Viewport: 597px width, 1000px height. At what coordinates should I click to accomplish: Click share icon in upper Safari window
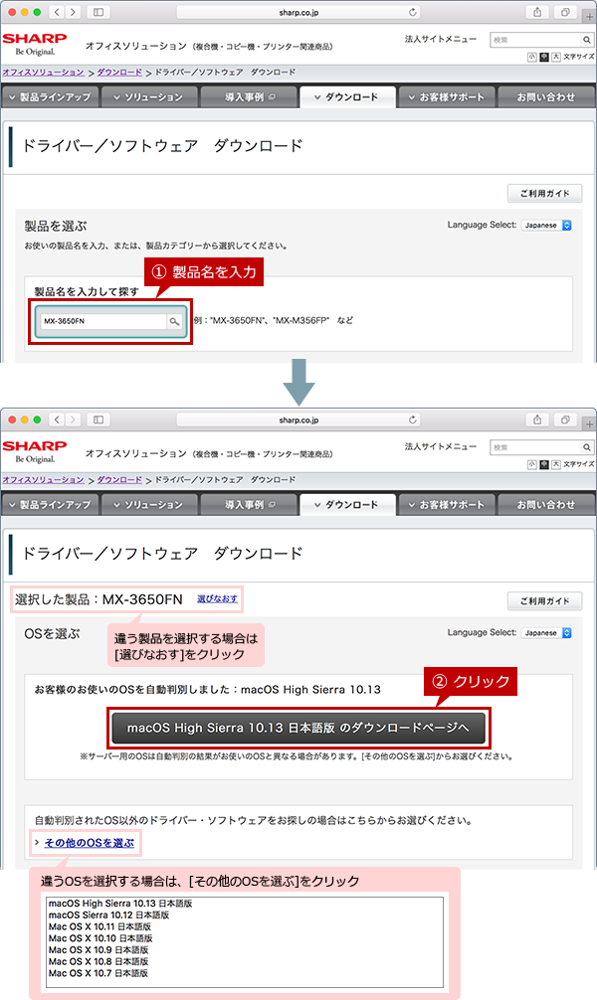[537, 12]
